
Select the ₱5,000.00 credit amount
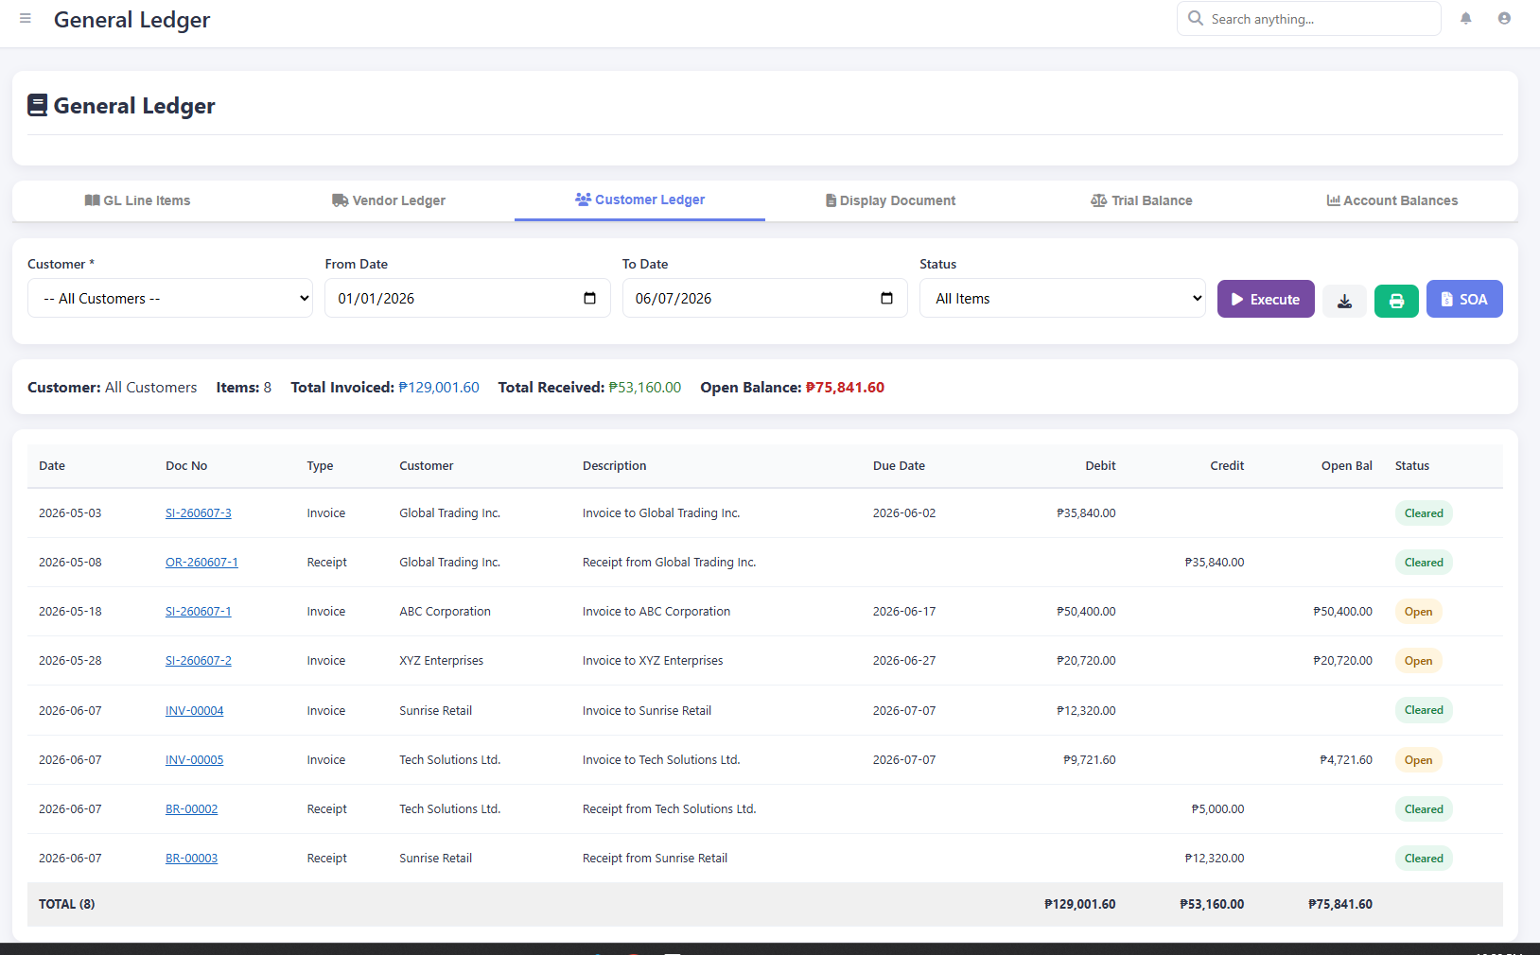point(1218,809)
